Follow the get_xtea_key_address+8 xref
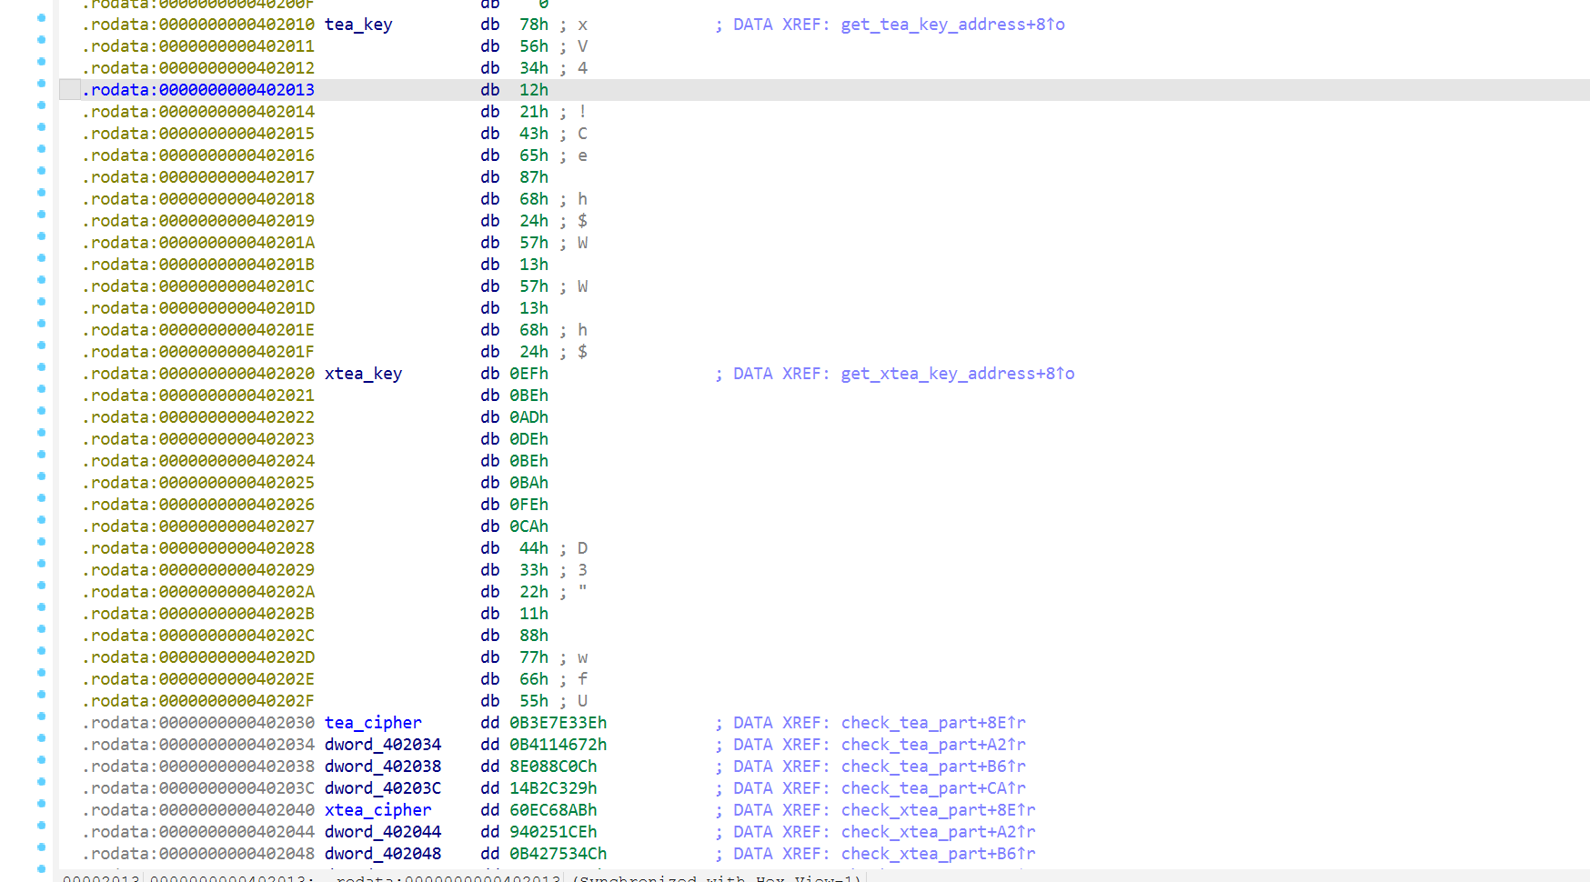This screenshot has height=882, width=1590. click(x=957, y=374)
